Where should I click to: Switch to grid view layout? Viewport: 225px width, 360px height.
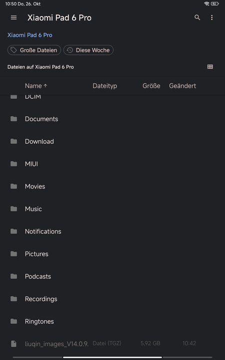pyautogui.click(x=210, y=67)
